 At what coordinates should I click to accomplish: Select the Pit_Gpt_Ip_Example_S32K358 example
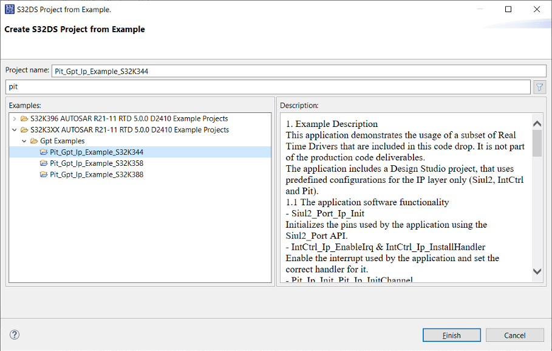(94, 163)
